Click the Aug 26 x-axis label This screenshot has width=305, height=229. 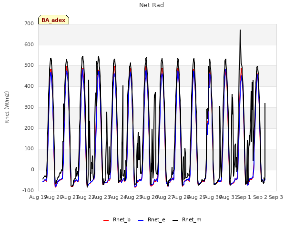pos(149,197)
